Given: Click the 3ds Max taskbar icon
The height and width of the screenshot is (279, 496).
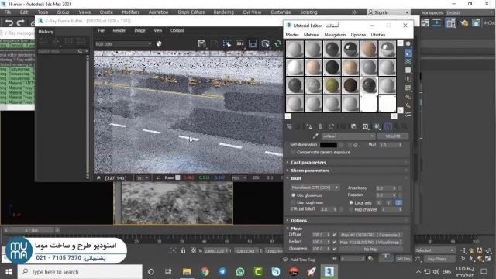Looking at the screenshot, I should pos(329,271).
